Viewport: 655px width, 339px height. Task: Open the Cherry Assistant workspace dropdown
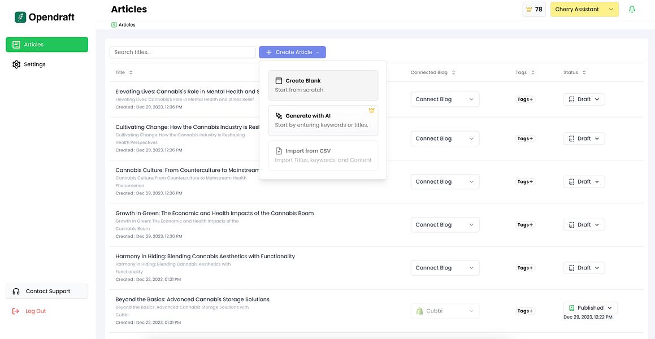tap(584, 10)
